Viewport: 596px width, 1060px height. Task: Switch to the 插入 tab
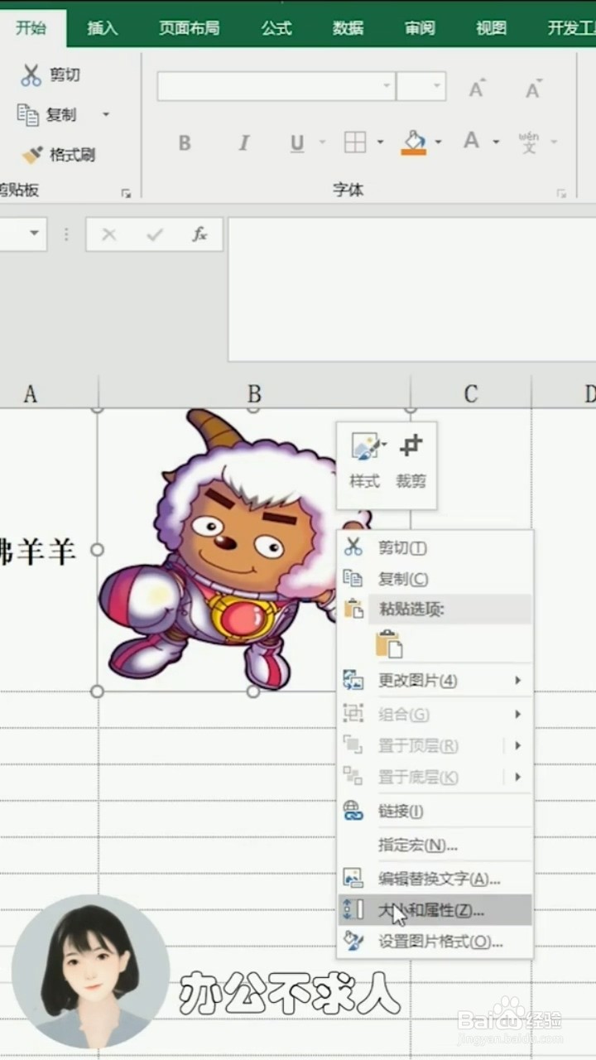pos(103,28)
